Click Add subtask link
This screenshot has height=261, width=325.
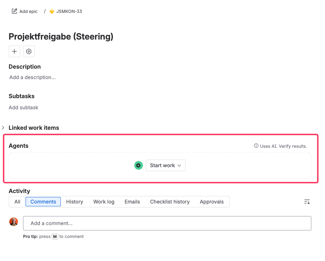tap(23, 107)
